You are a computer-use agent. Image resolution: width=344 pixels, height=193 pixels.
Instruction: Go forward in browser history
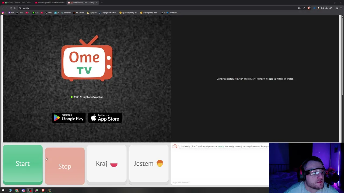tap(7, 8)
